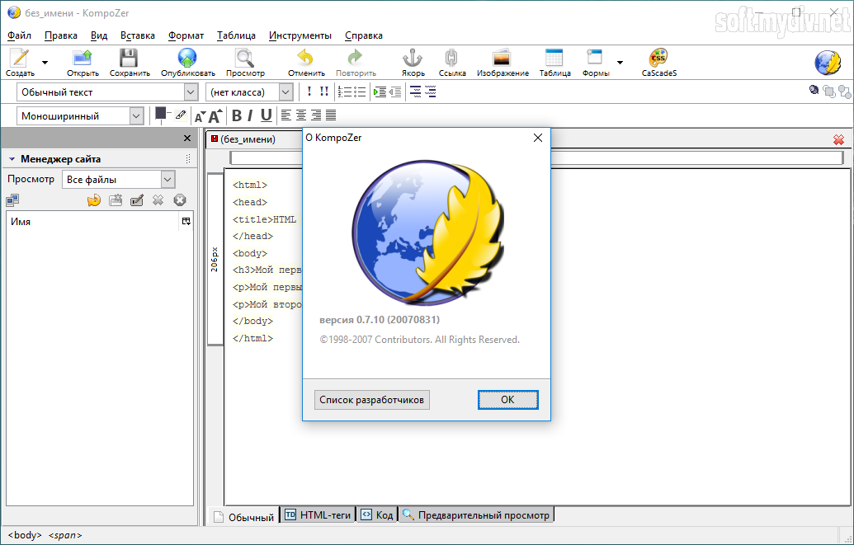Open the Вставка menu
Image resolution: width=854 pixels, height=545 pixels.
pyautogui.click(x=137, y=35)
